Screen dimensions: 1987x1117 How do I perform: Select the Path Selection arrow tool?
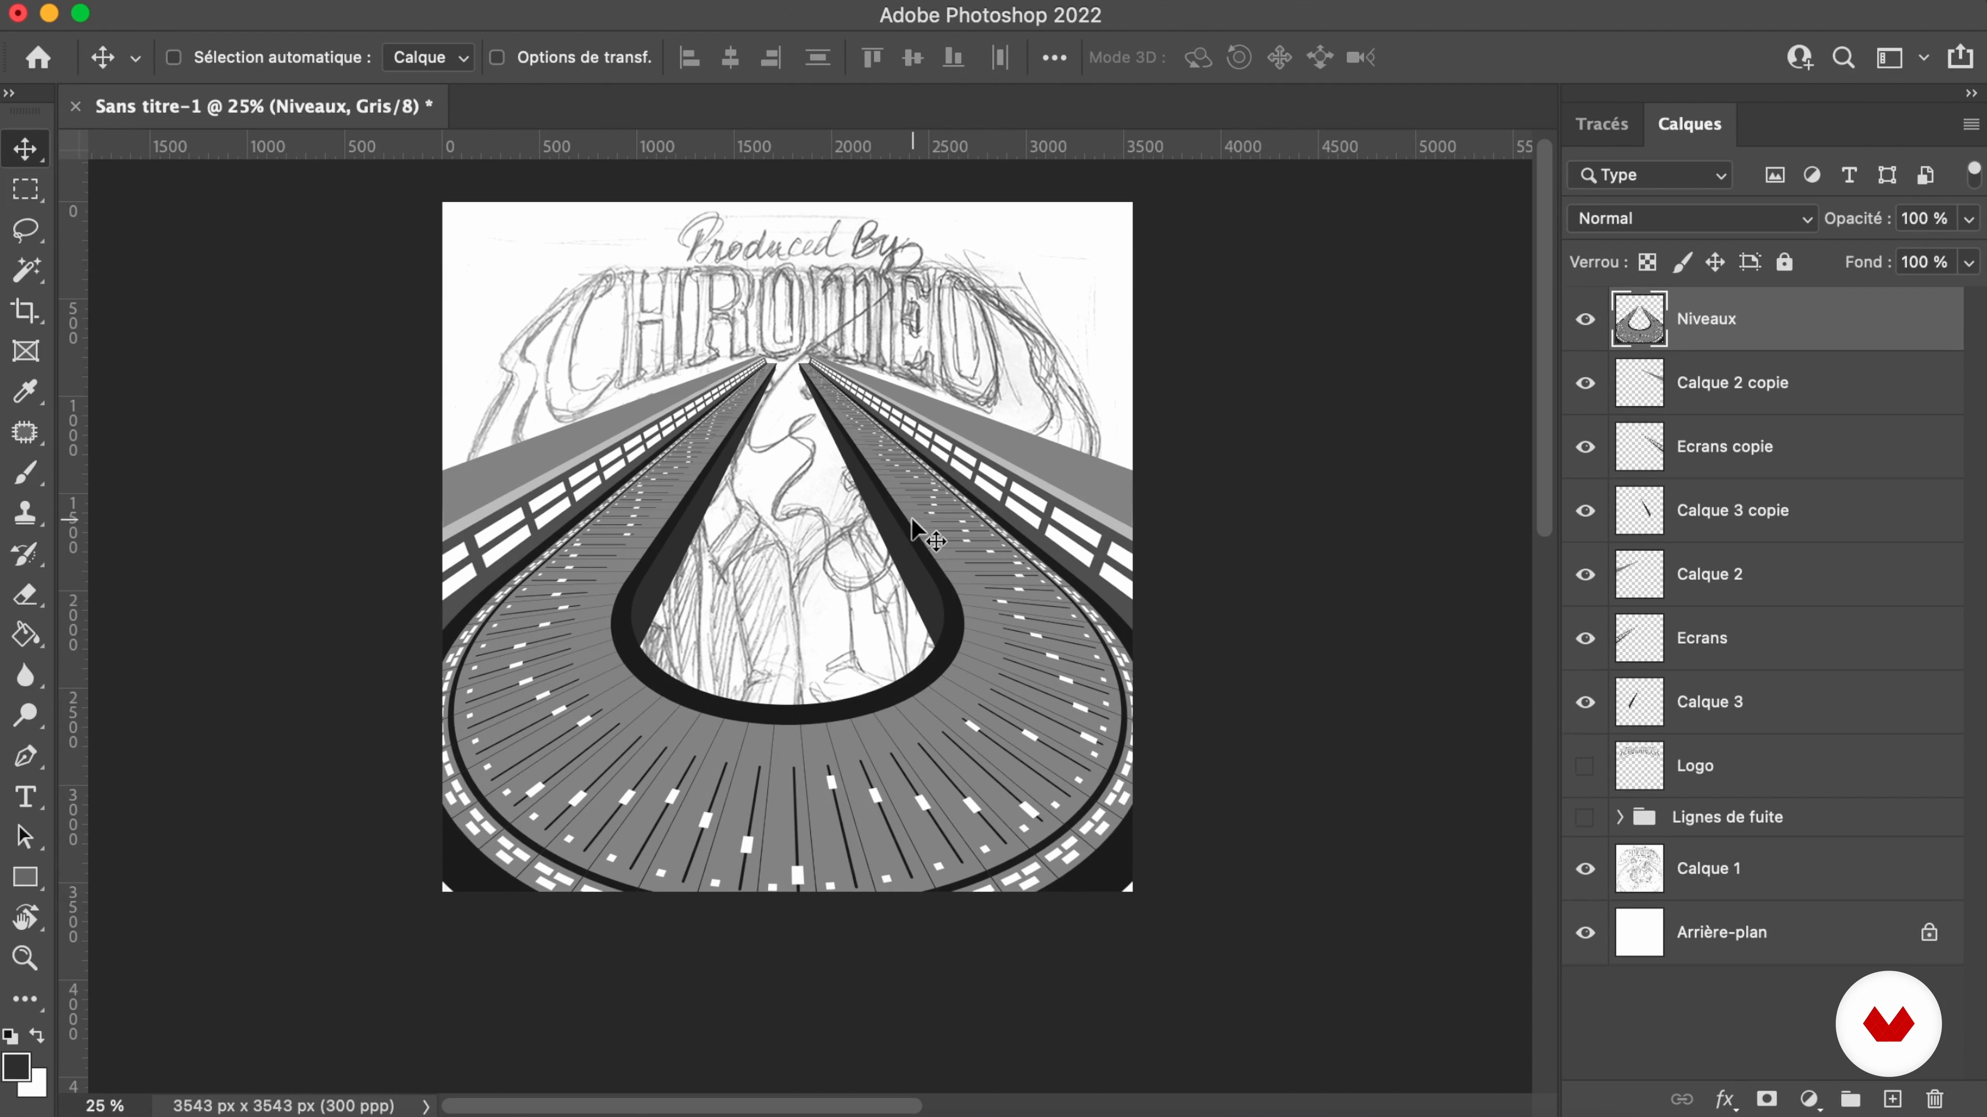coord(25,837)
